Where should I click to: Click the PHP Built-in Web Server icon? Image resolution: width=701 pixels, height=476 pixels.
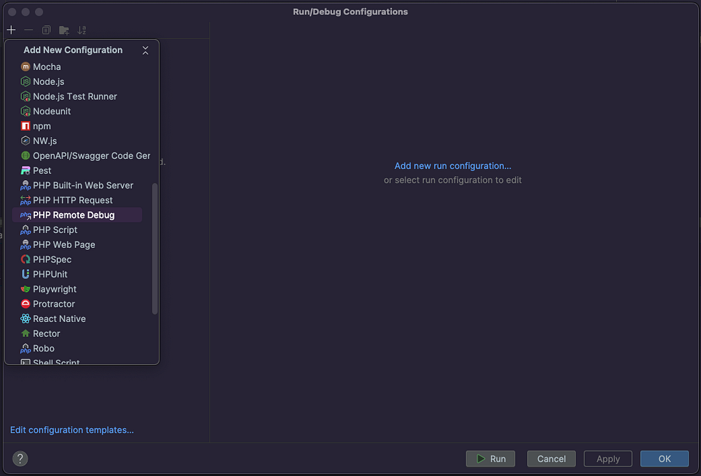click(x=25, y=185)
